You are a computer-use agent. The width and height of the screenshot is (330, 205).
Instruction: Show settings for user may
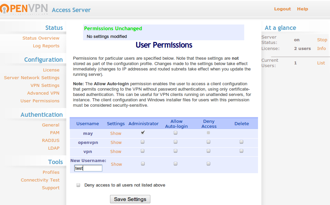(116, 134)
